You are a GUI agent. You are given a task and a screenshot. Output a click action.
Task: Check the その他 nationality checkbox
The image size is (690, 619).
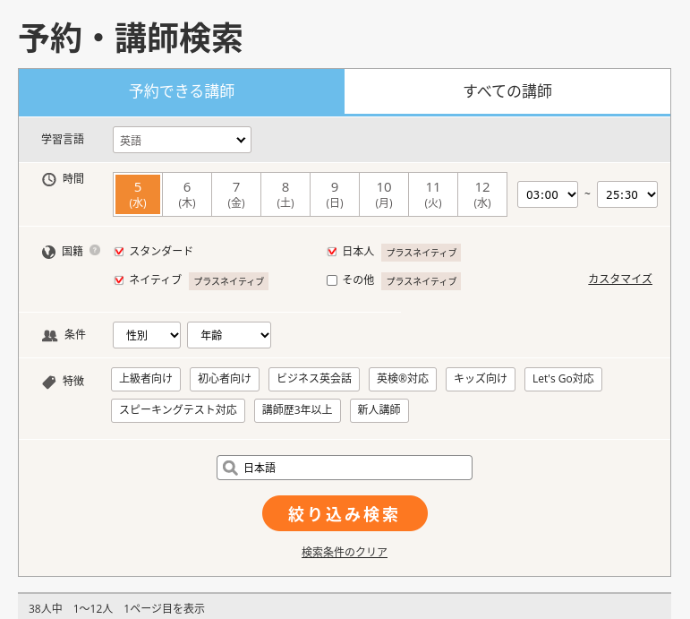point(332,280)
